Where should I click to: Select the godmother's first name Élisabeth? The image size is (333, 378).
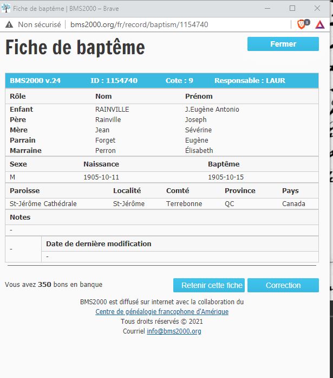click(x=199, y=150)
